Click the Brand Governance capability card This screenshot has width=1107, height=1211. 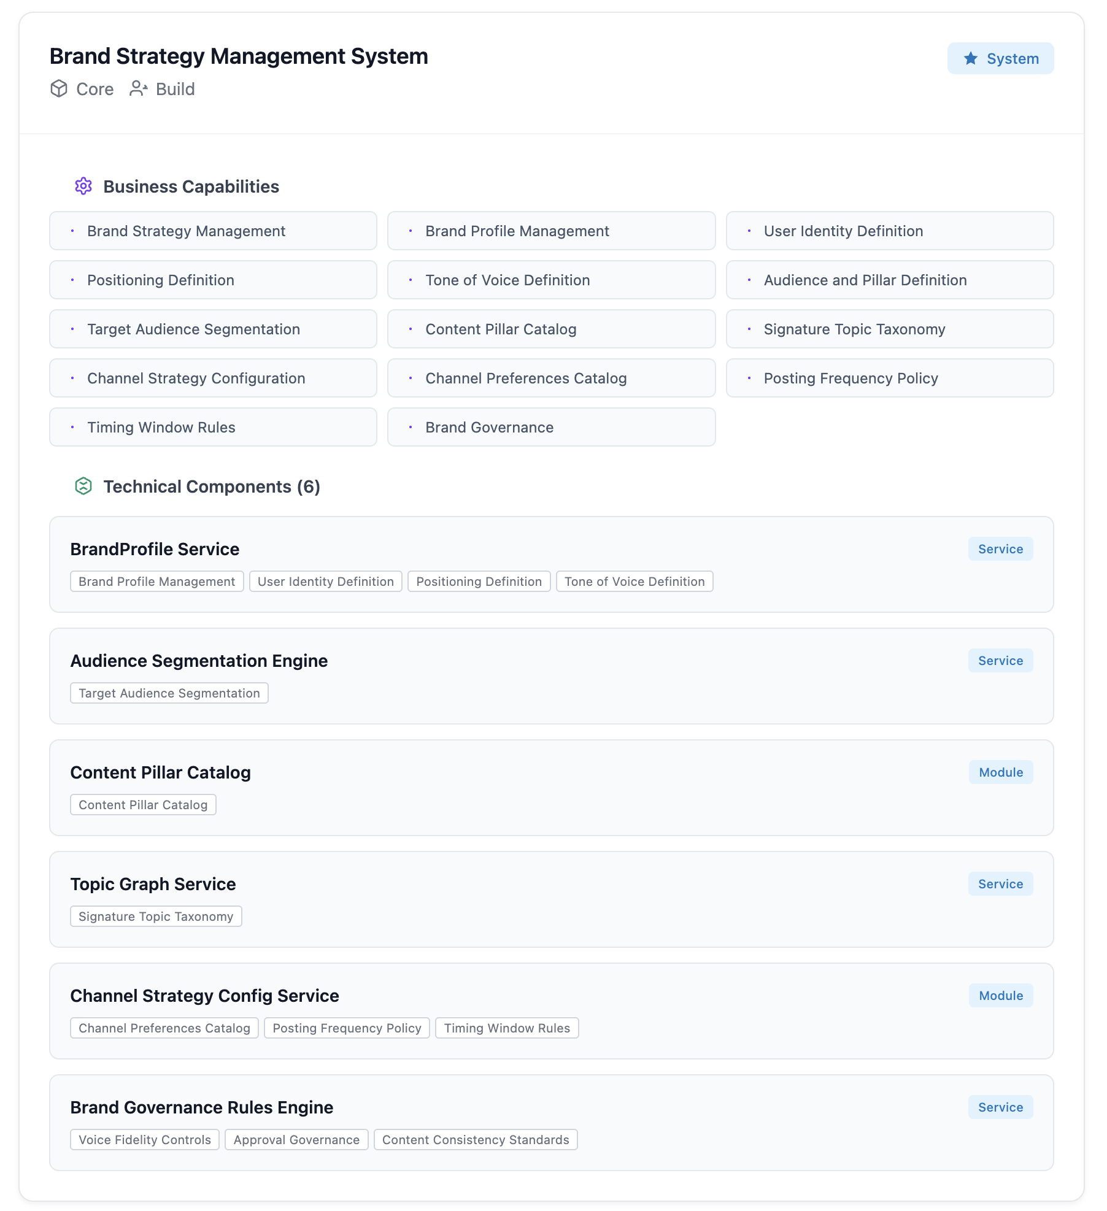point(550,428)
